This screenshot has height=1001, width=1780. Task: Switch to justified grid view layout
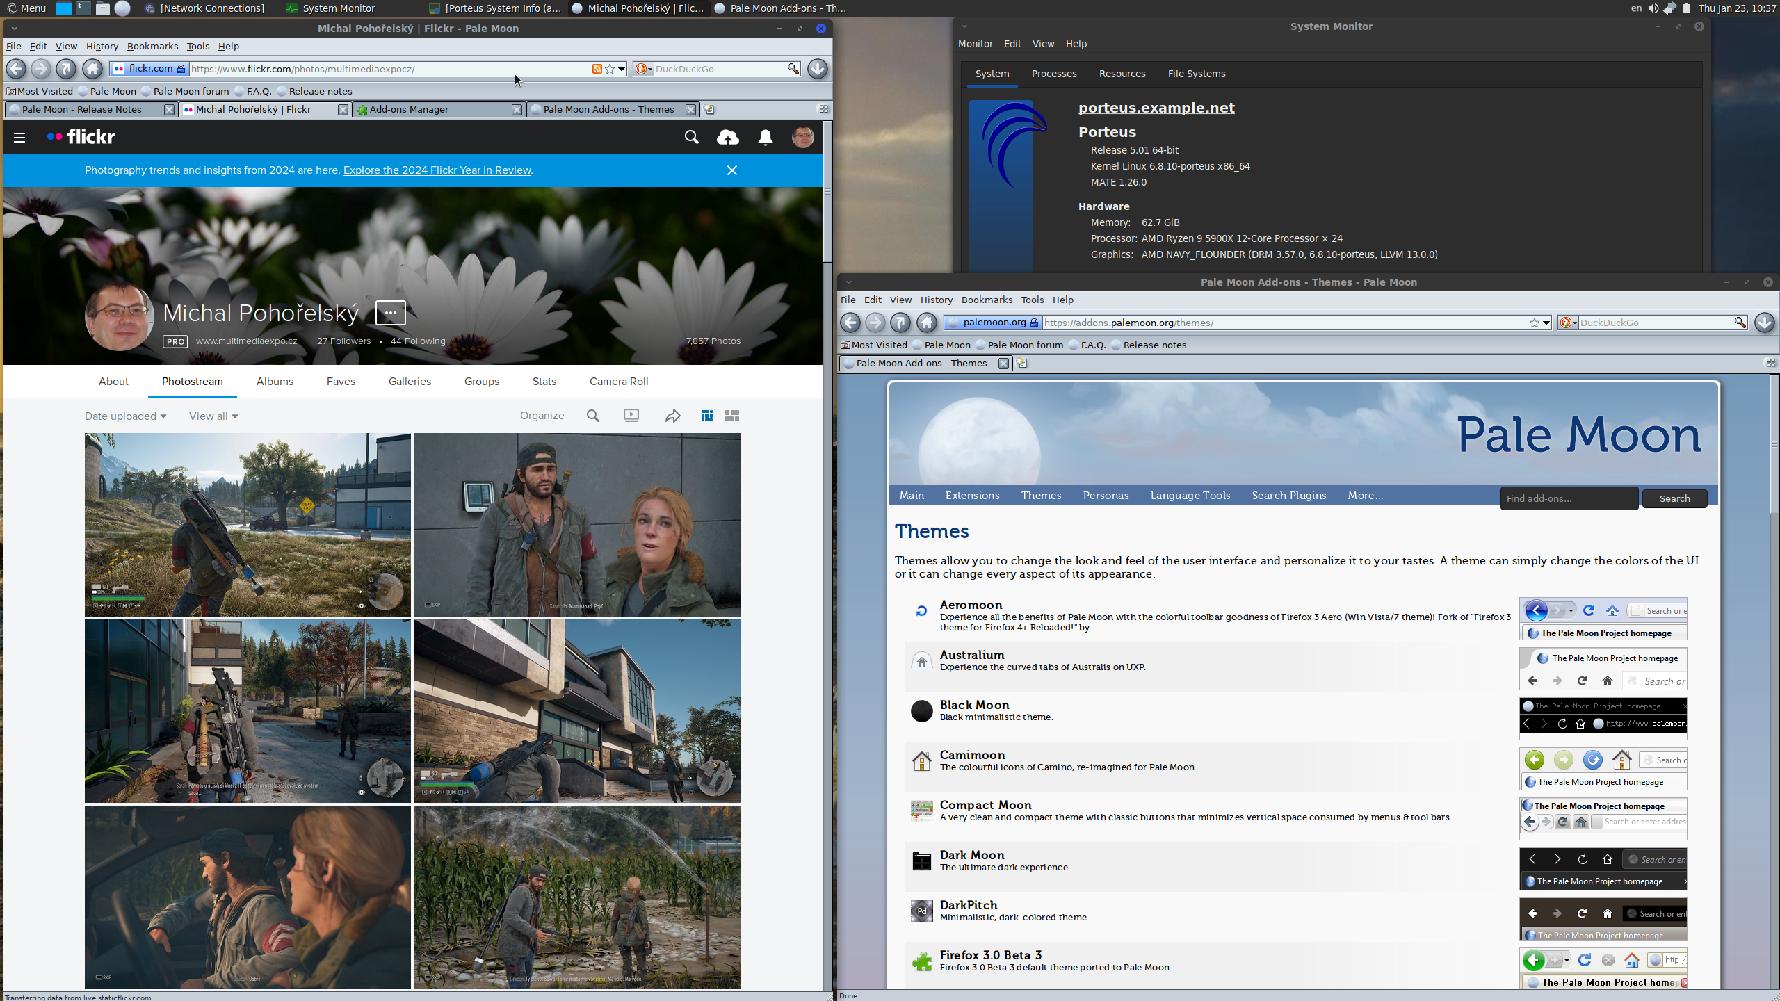707,416
